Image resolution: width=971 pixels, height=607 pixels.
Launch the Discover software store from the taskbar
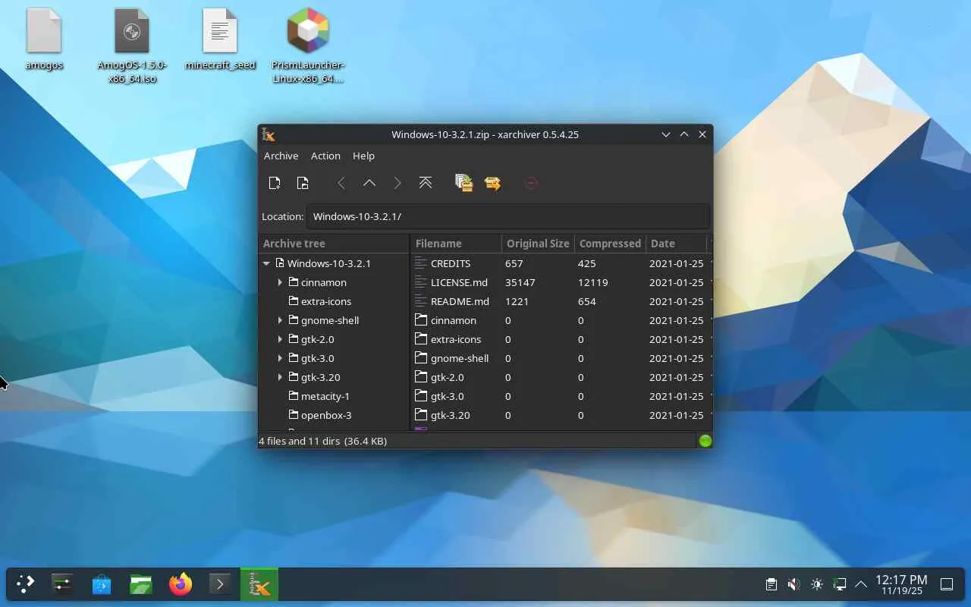click(x=102, y=584)
